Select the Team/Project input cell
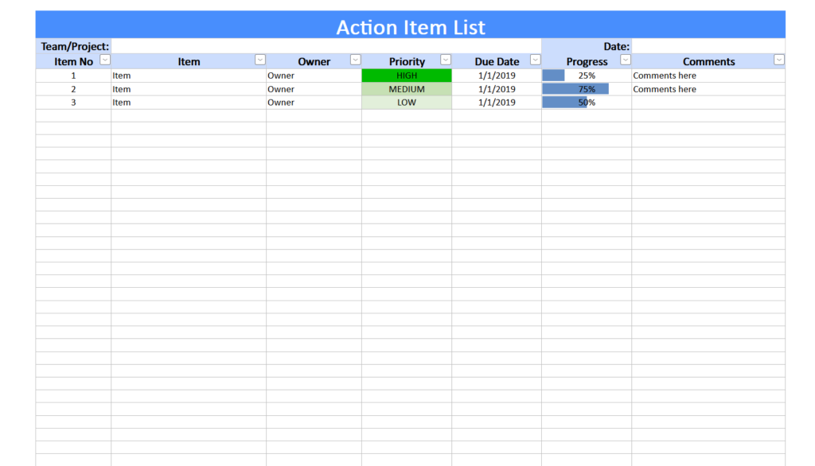 [x=318, y=46]
